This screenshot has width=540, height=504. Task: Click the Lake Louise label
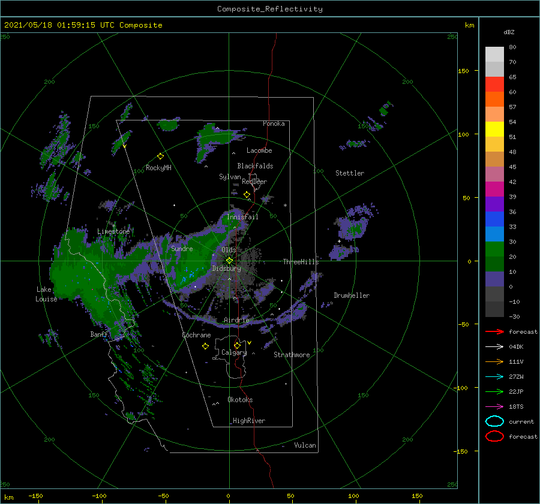46,294
